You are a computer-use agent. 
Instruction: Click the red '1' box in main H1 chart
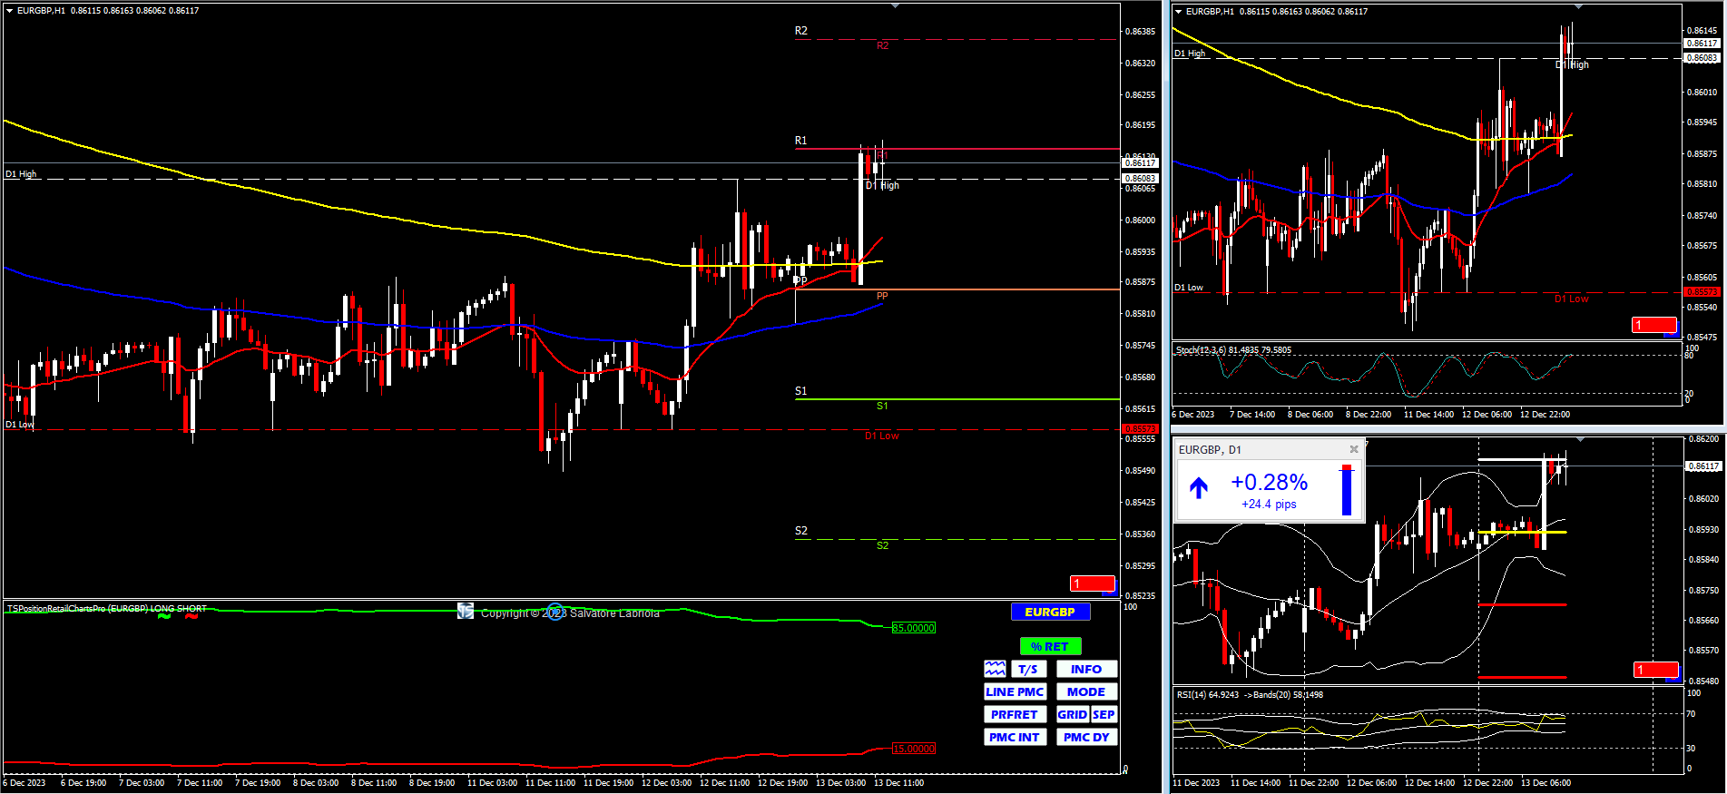click(1092, 583)
